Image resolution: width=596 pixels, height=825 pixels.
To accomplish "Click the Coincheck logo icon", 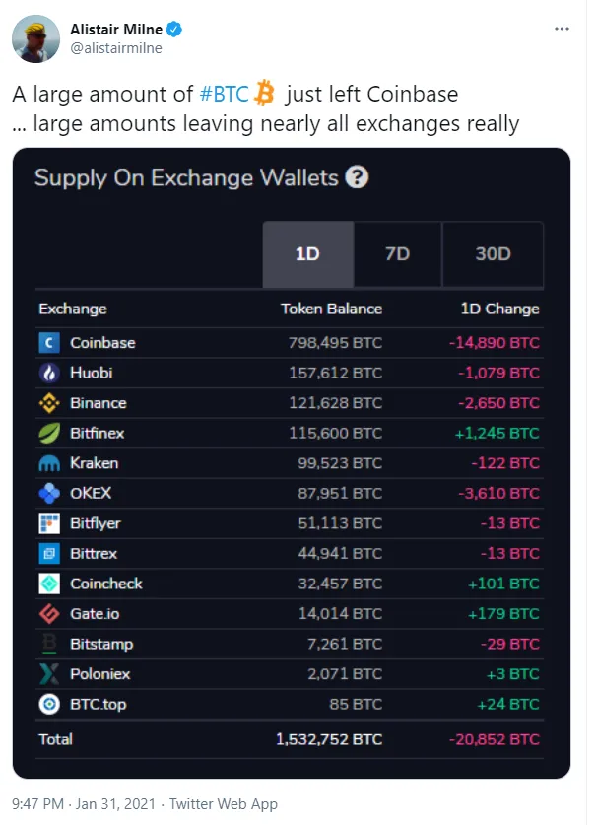I will (49, 584).
